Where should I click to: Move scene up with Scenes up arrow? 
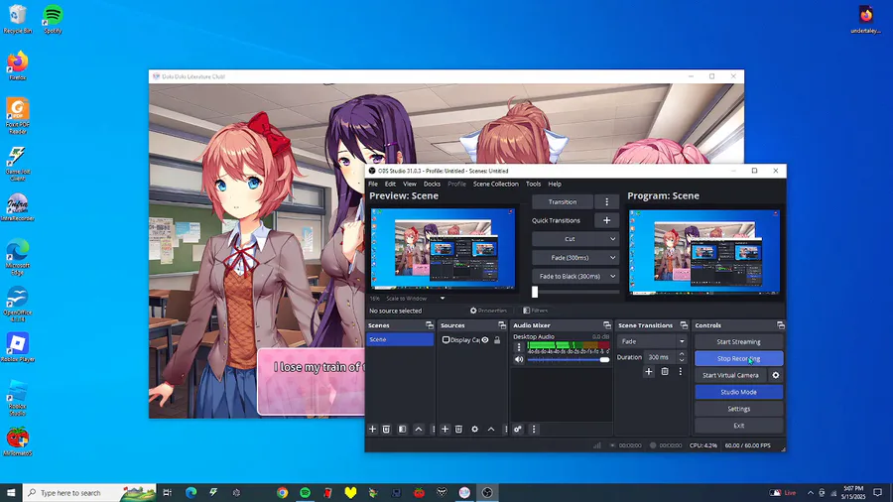pyautogui.click(x=419, y=430)
